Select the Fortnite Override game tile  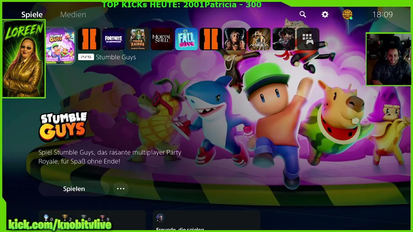[114, 39]
